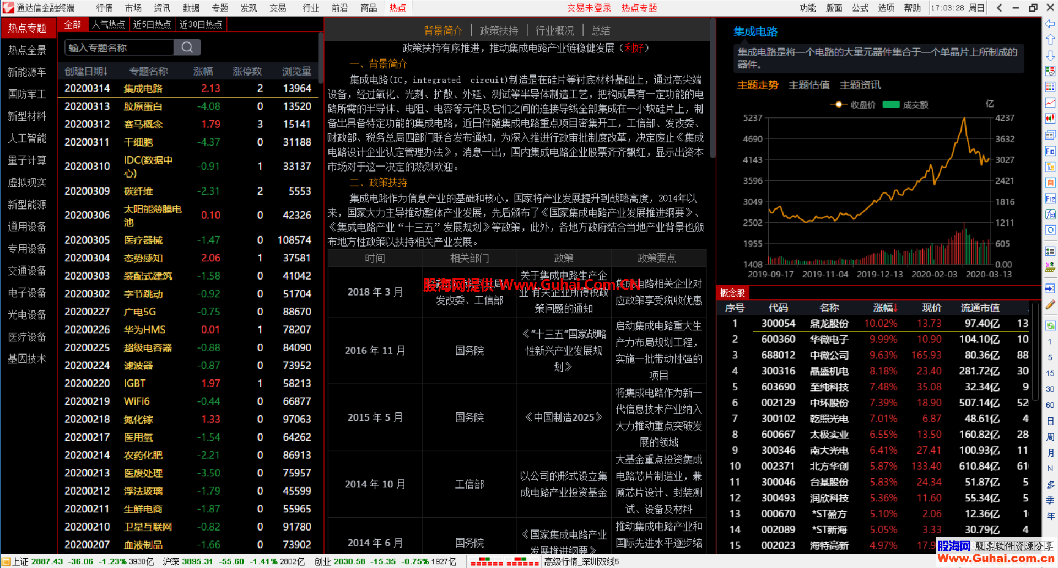
Task: Click the blue arrow import icon
Action: [1050, 288]
